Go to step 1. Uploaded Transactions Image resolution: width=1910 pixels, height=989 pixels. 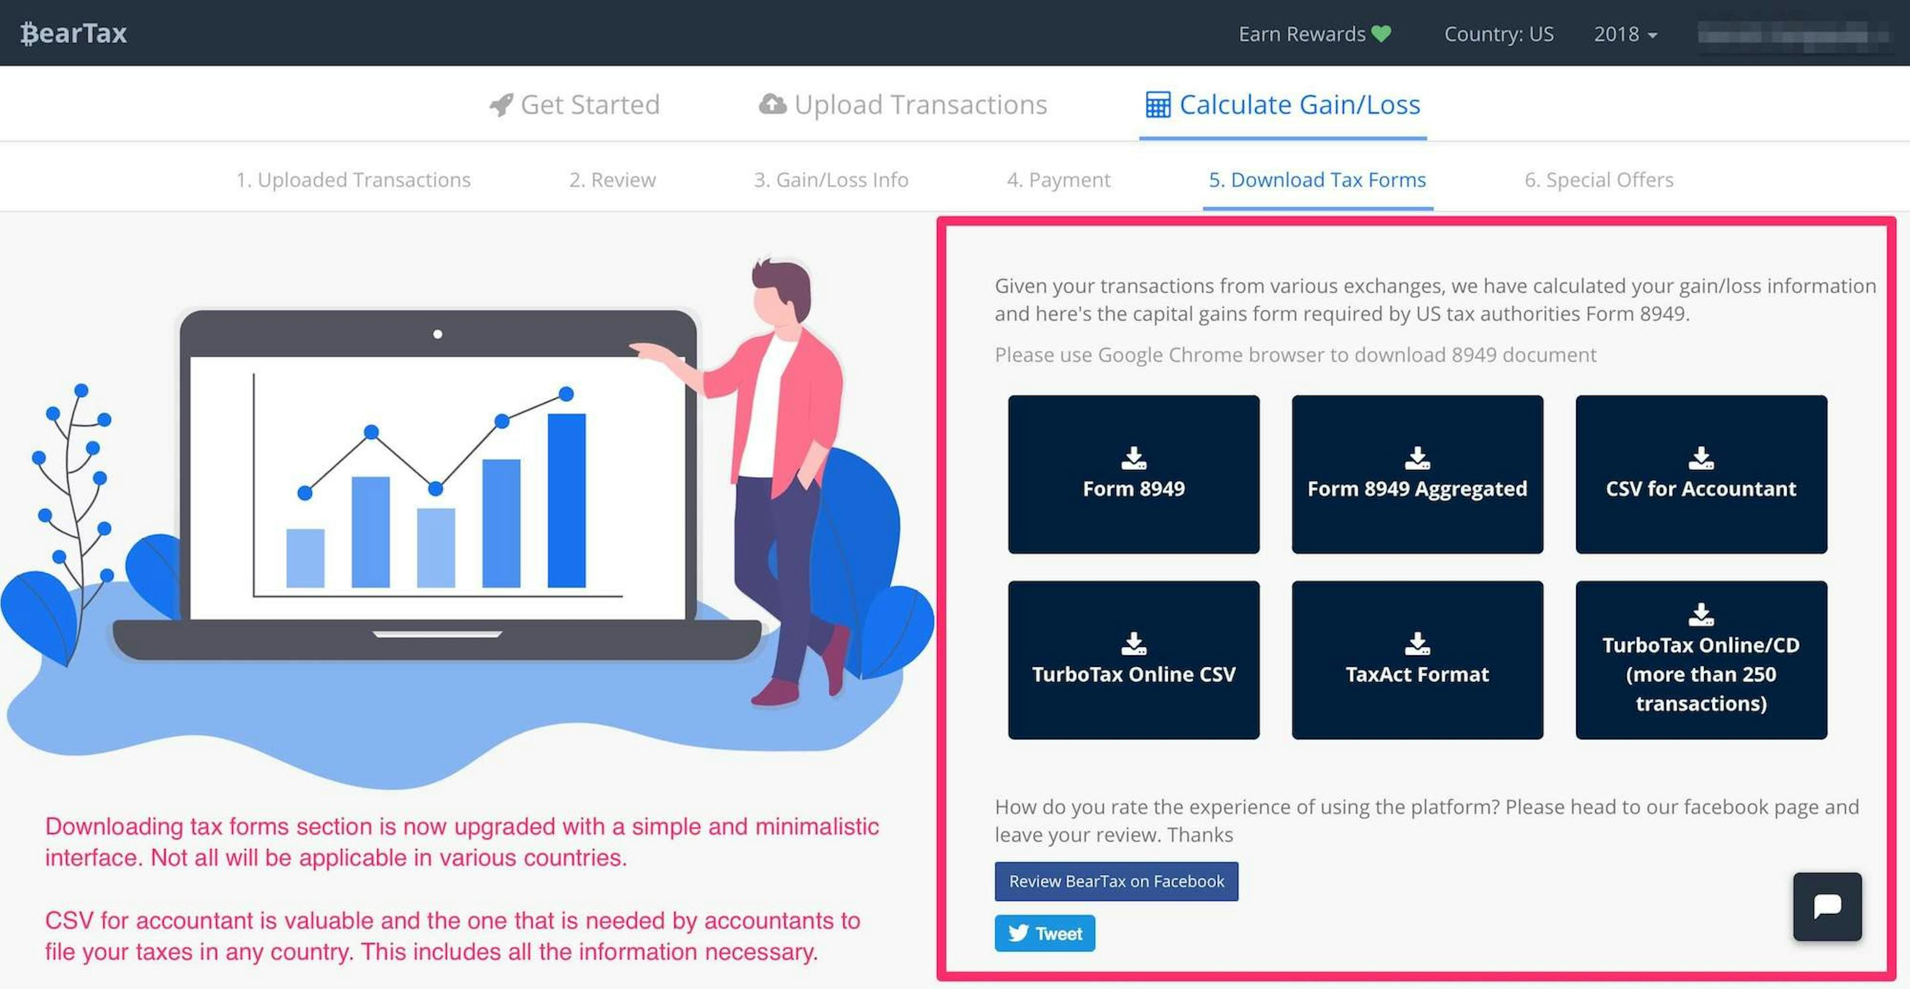click(x=353, y=180)
